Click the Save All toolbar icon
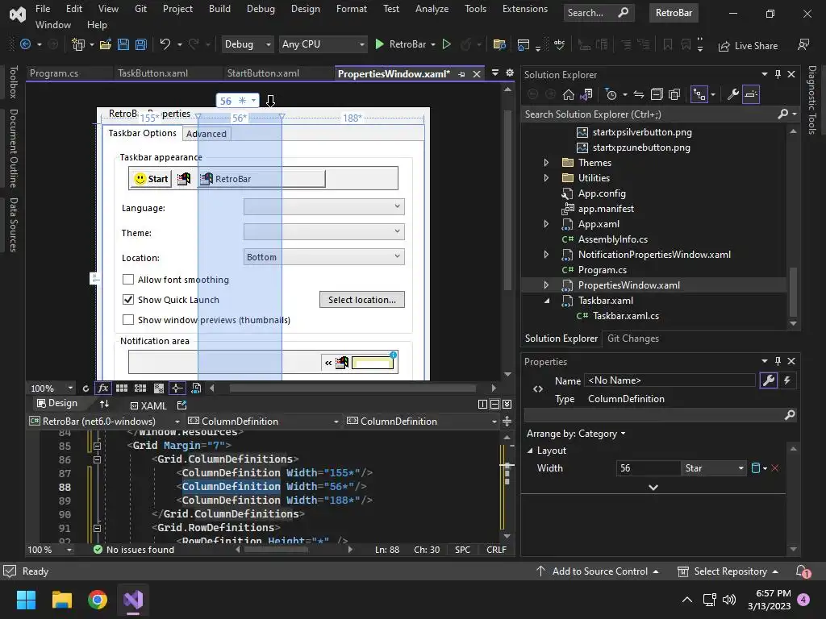Viewport: 826px width, 619px height. click(140, 45)
